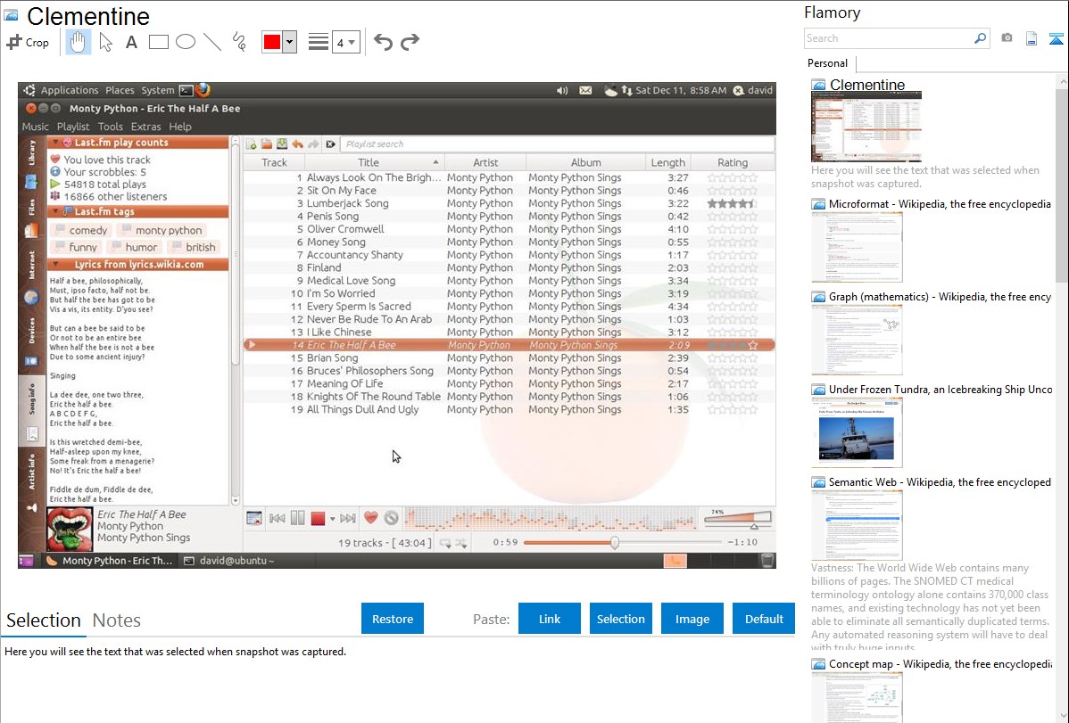Click the Flamory Search field
The height and width of the screenshot is (723, 1069).
(x=887, y=38)
